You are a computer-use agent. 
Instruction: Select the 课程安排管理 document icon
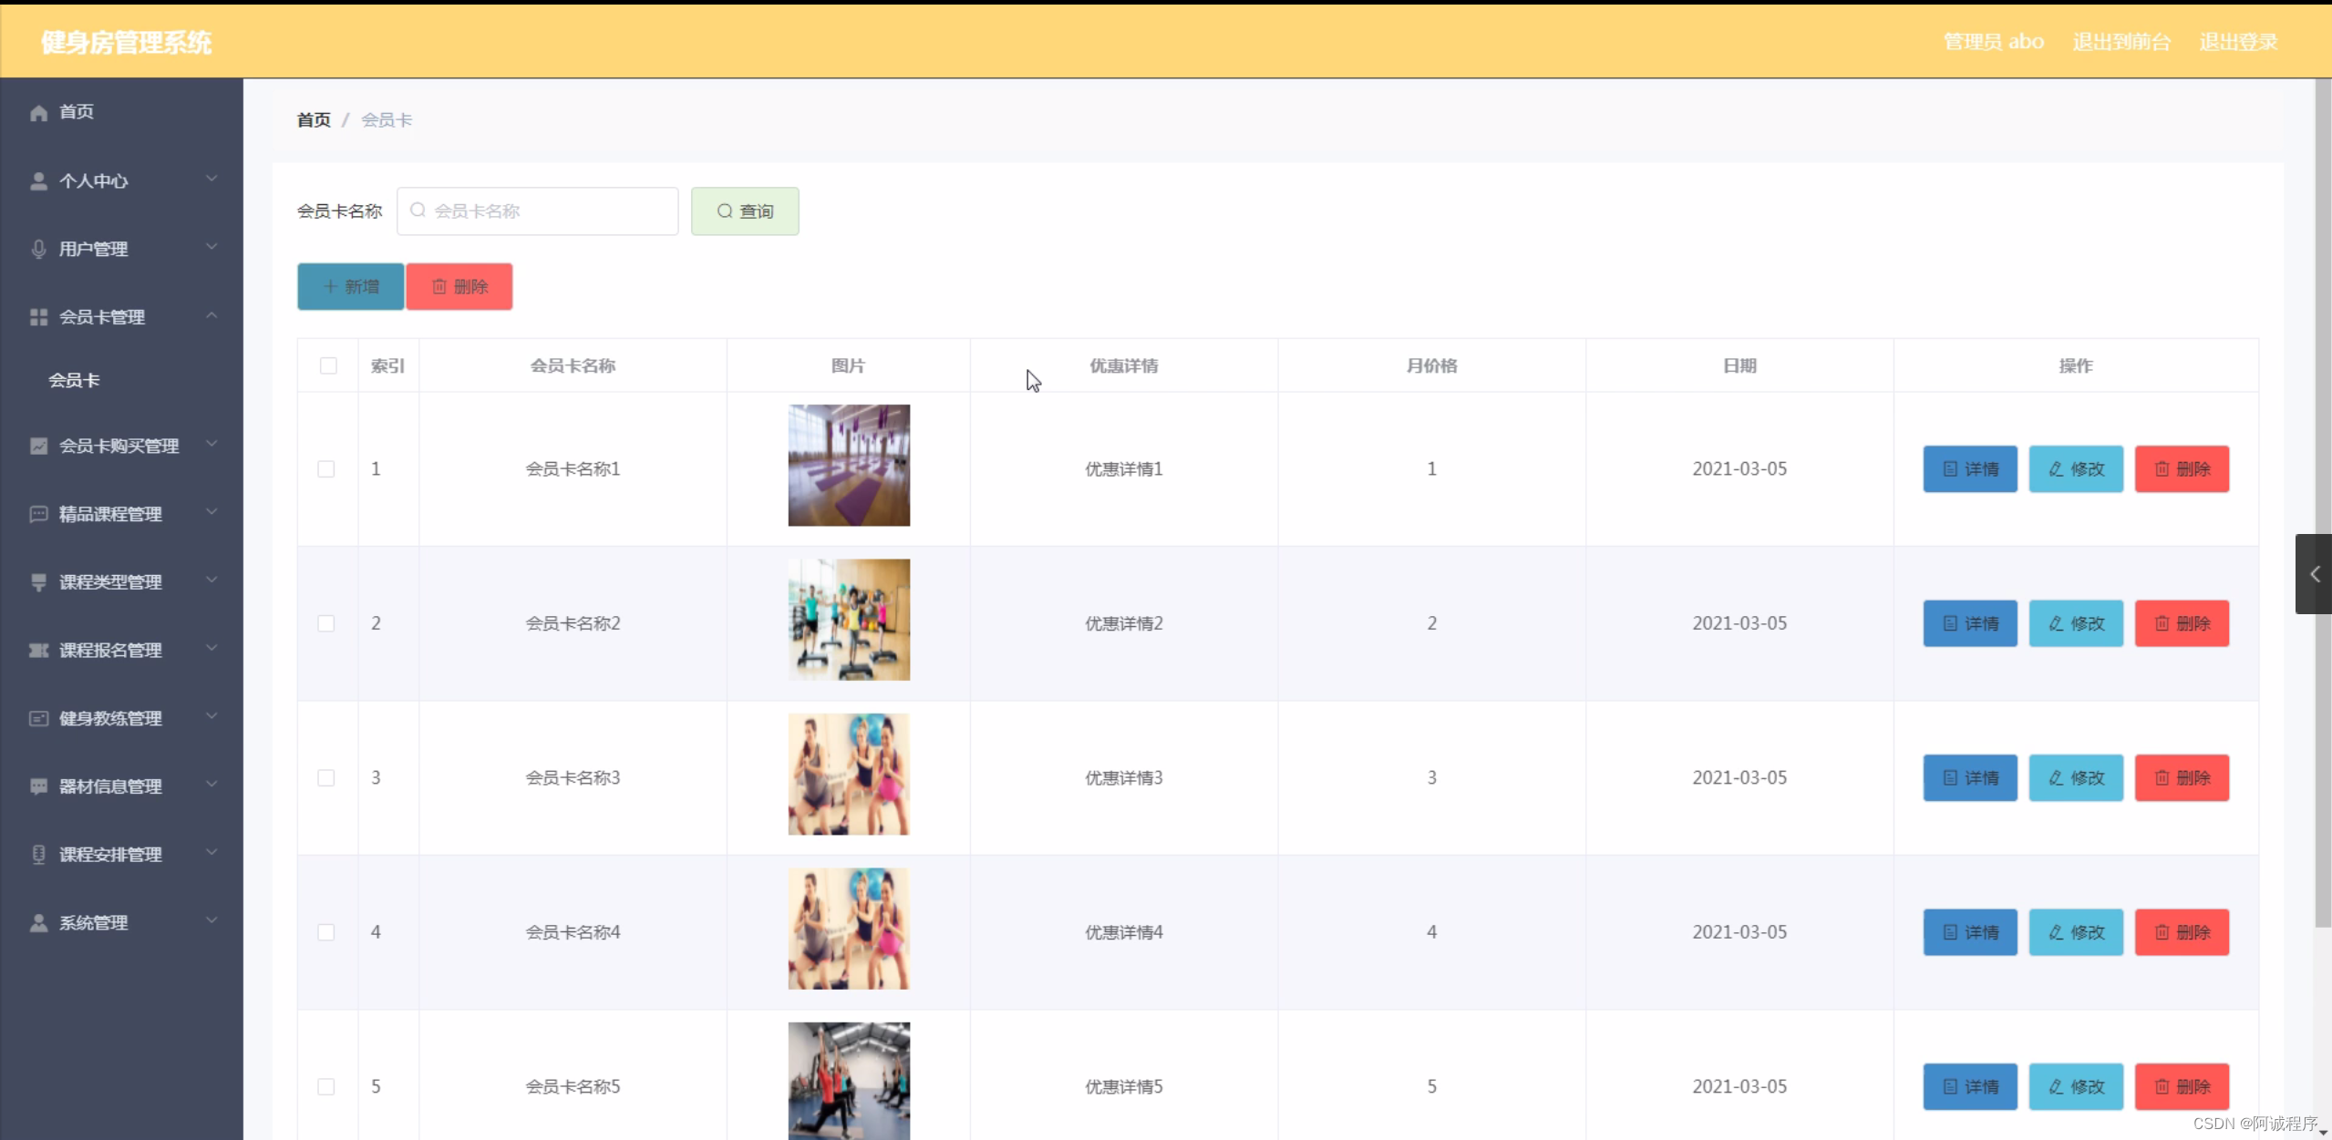click(x=37, y=854)
